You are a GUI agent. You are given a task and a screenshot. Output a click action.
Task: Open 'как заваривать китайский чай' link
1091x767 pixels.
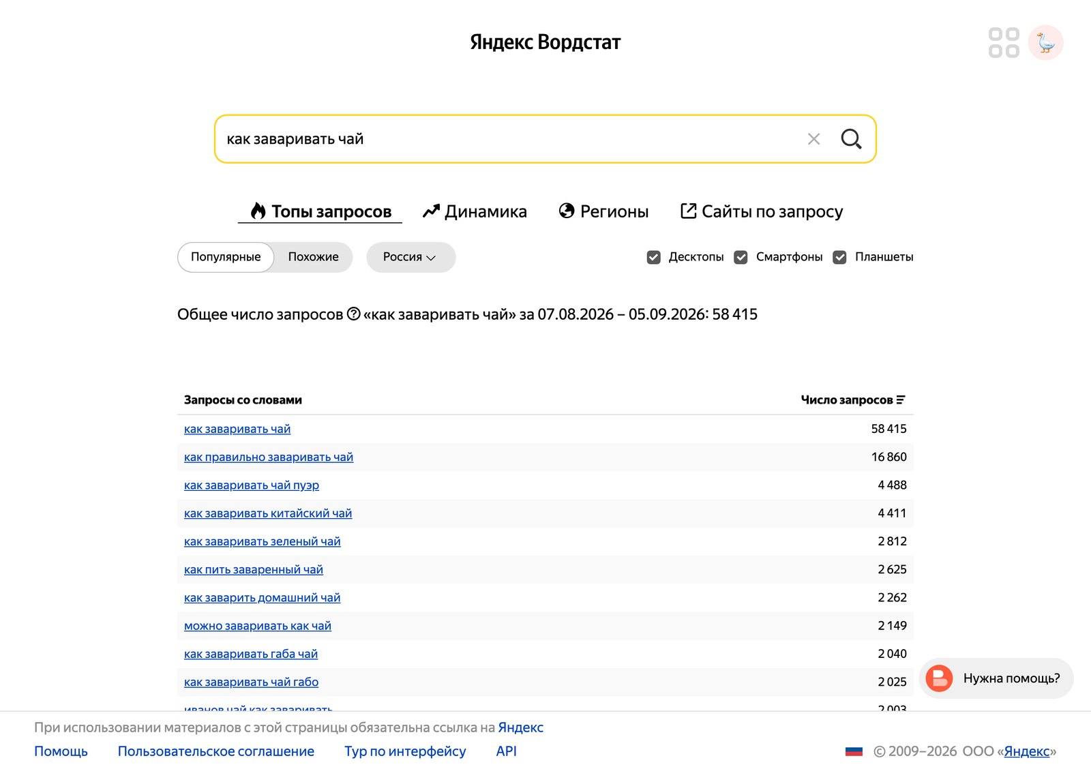(x=268, y=513)
